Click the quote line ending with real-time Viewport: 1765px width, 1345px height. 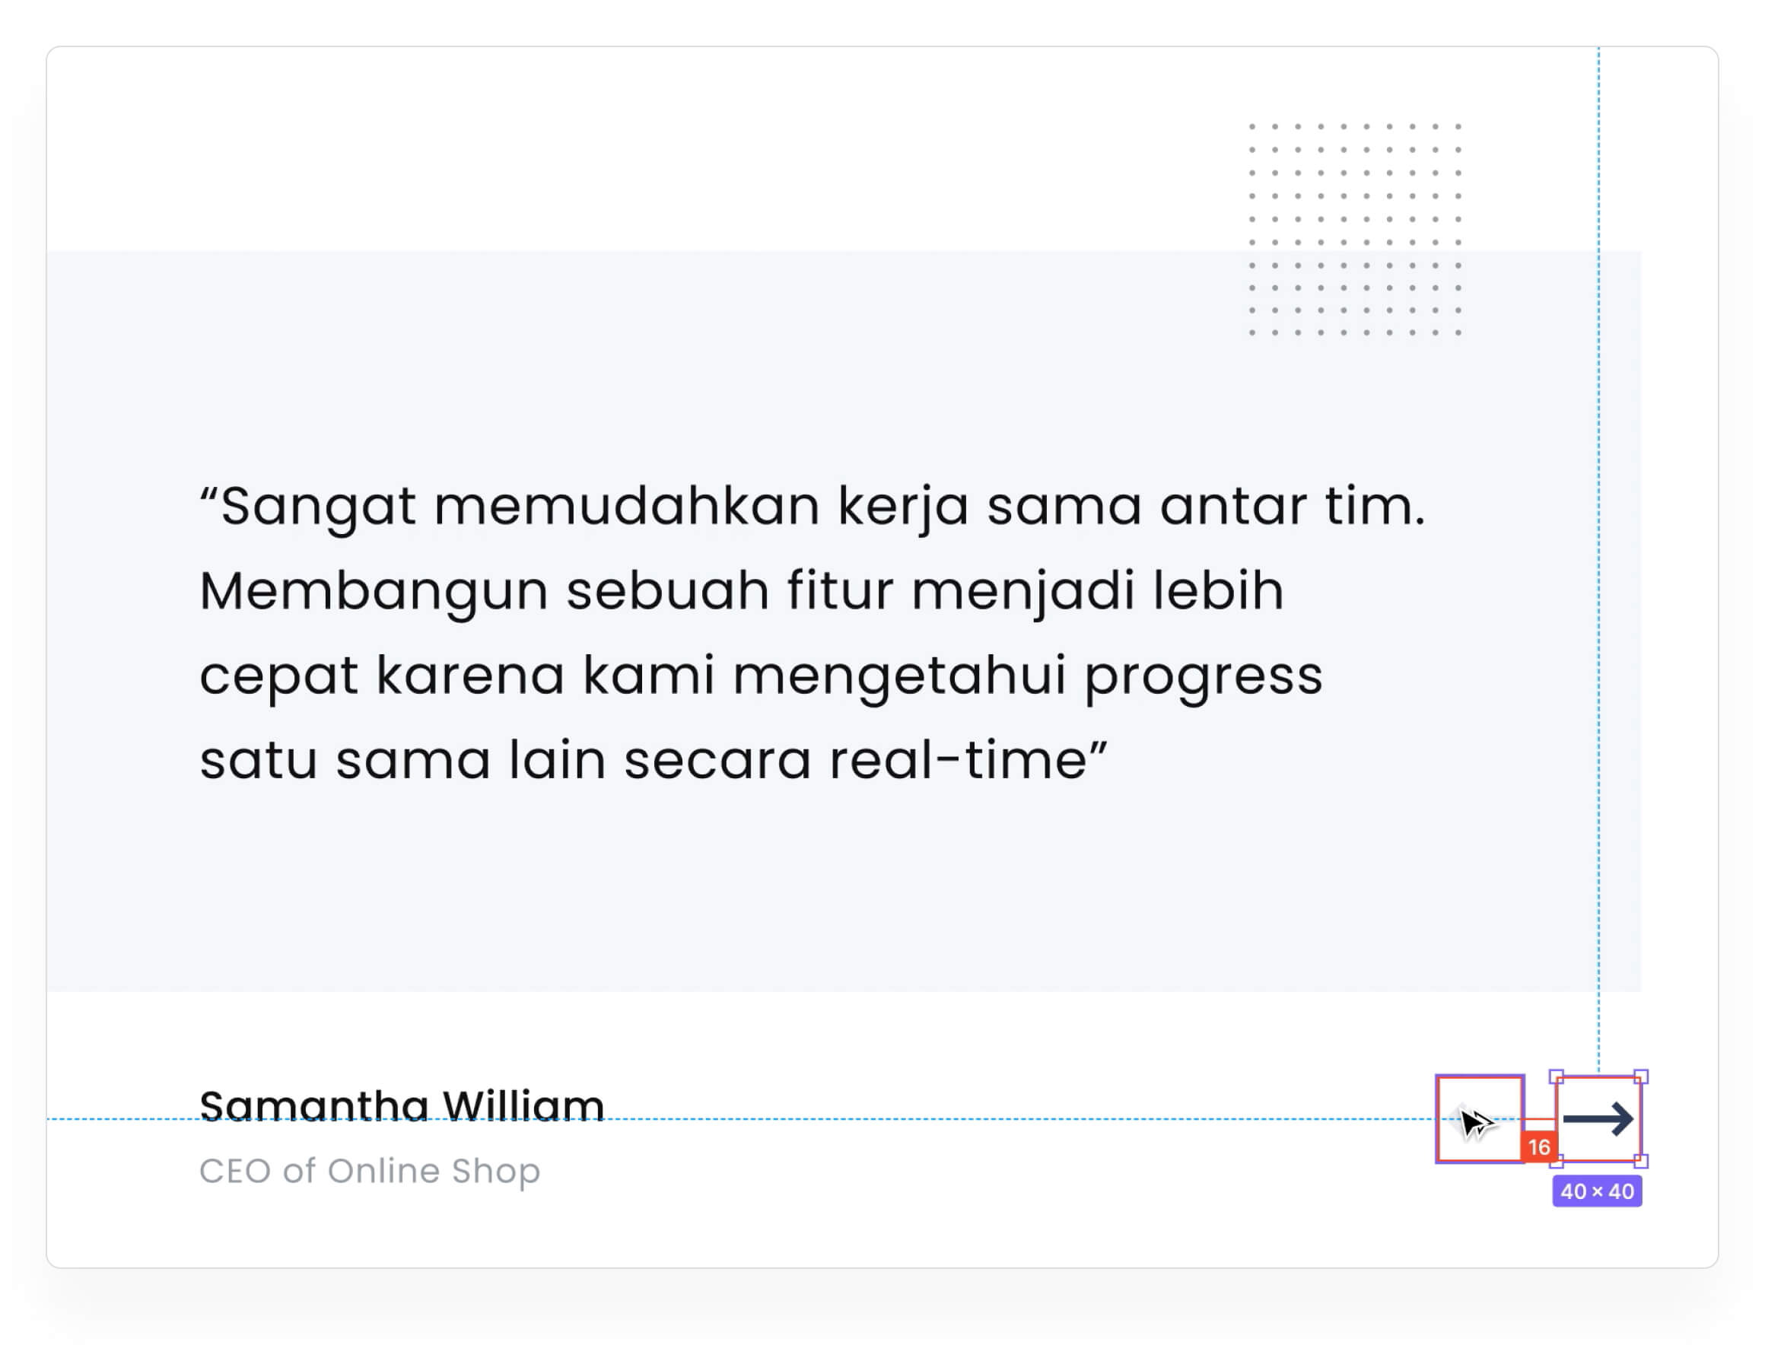pos(654,759)
